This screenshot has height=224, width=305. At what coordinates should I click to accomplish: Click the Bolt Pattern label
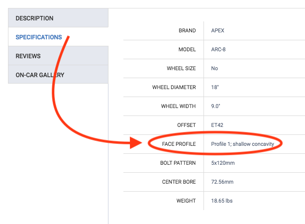point(178,163)
